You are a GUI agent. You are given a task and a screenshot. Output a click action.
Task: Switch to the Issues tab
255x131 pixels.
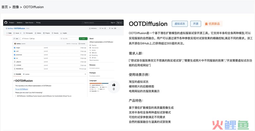pos(17,33)
